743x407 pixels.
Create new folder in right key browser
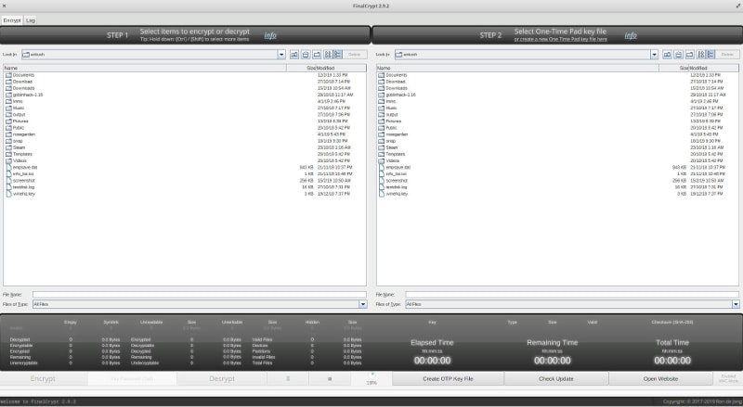click(689, 55)
